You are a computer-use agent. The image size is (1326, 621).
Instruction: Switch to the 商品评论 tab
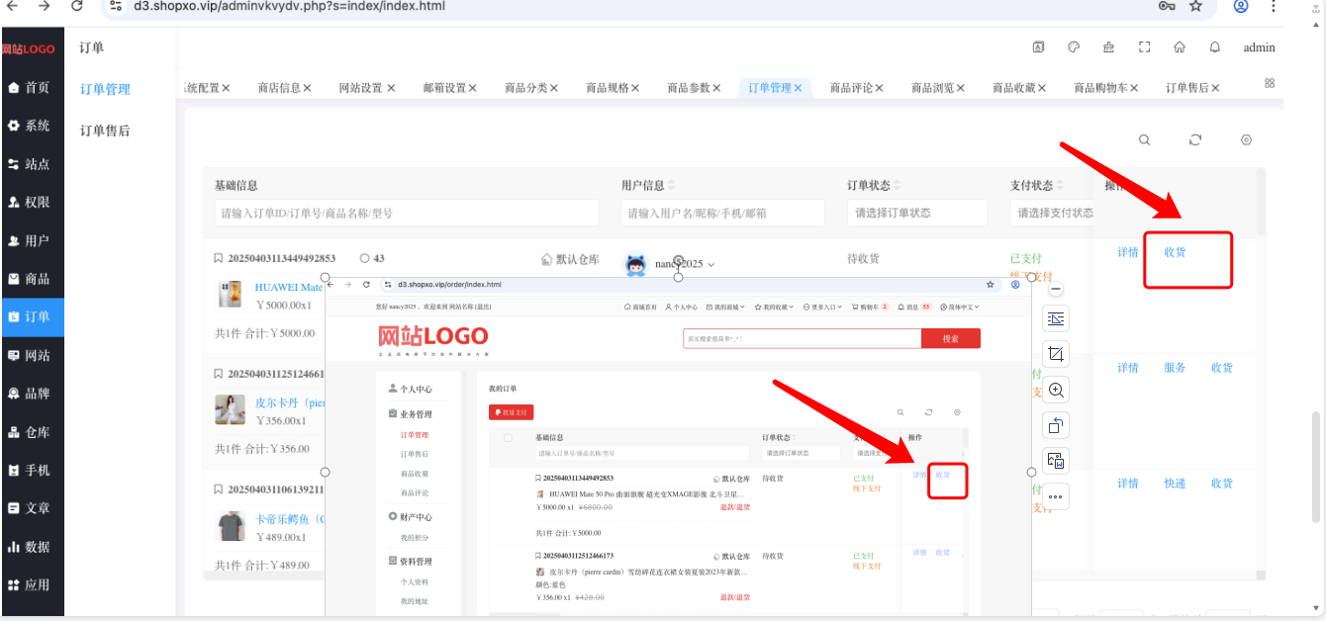pyautogui.click(x=851, y=88)
